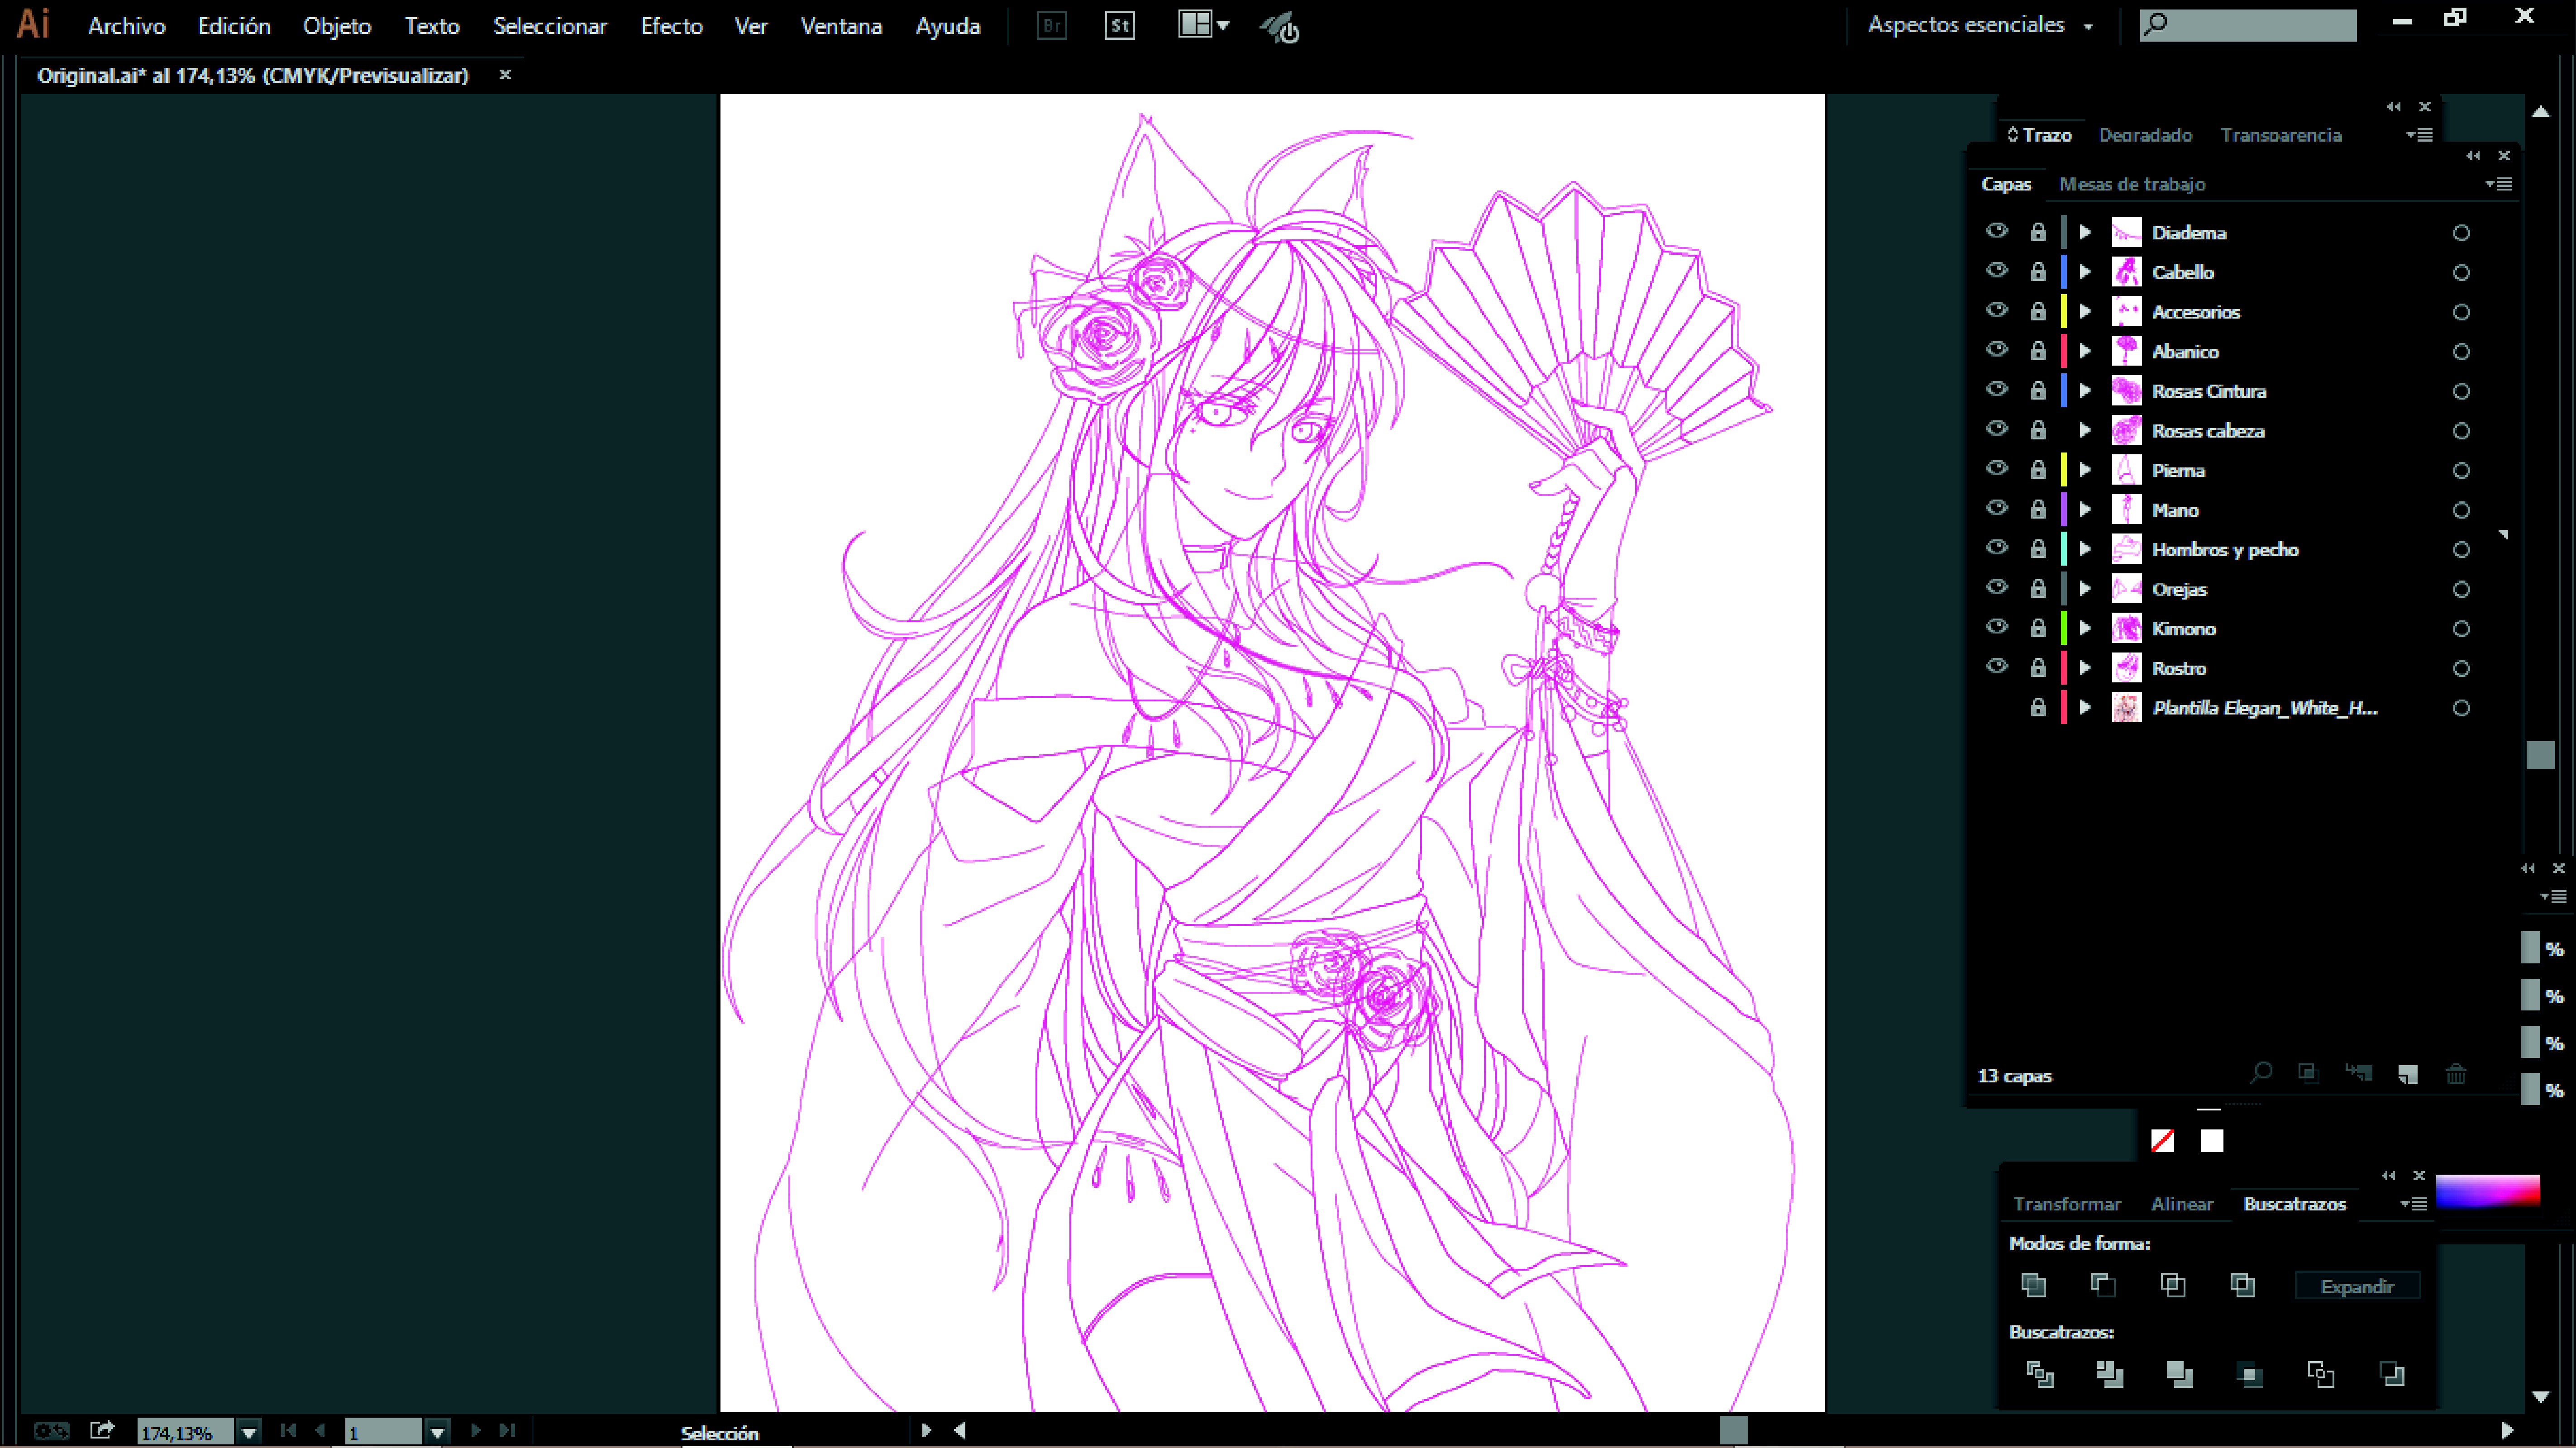
Task: Click the locate object magnifier in Capas panel
Action: point(2260,1073)
